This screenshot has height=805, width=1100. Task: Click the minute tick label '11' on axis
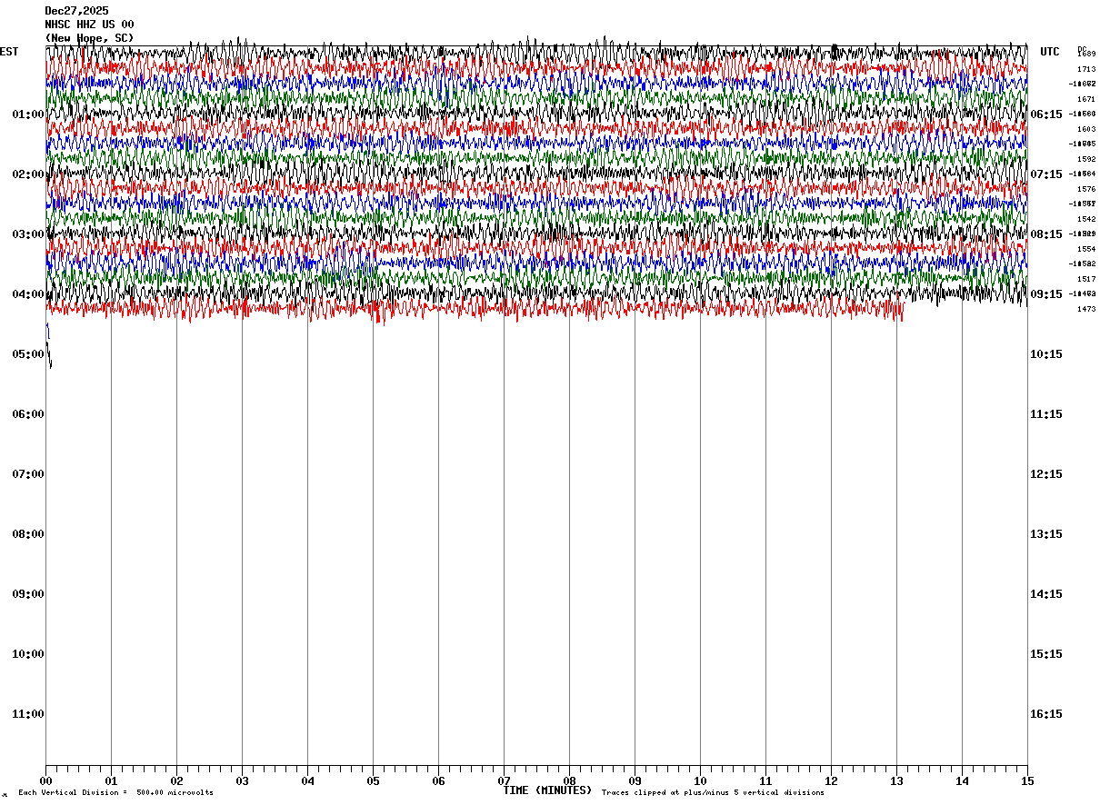(765, 781)
